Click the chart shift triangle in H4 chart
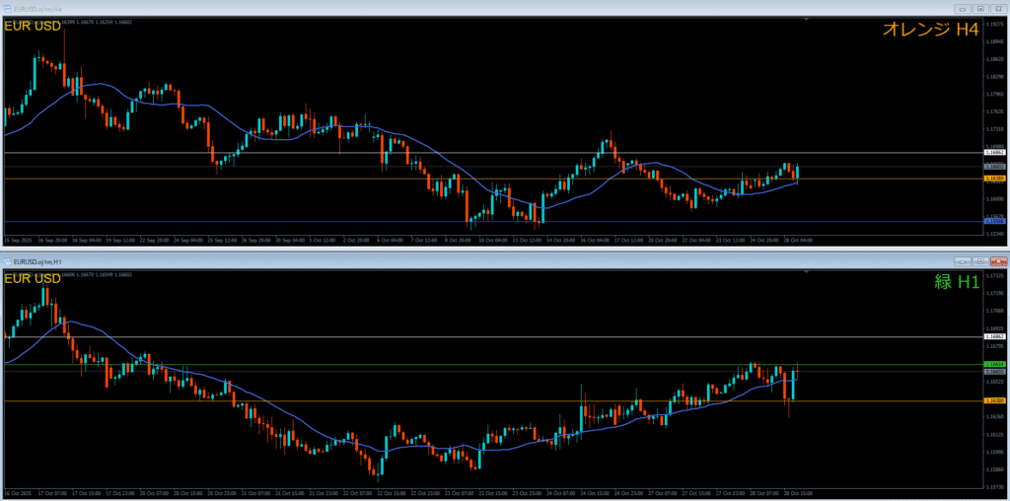The image size is (1010, 501). click(806, 19)
